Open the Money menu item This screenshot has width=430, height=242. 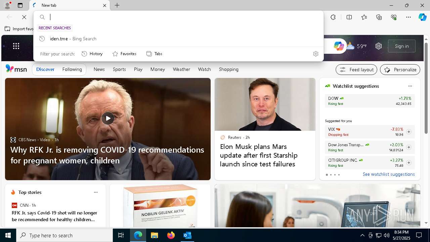158,69
